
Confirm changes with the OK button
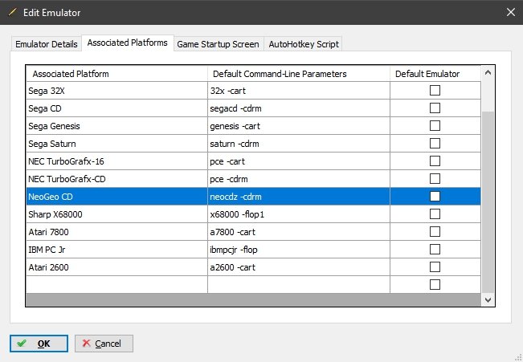click(39, 344)
